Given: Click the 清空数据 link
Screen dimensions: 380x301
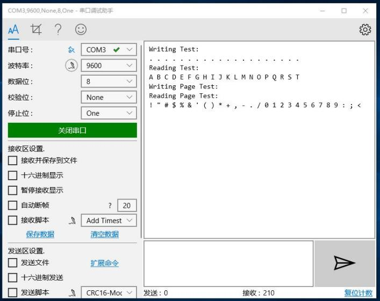Looking at the screenshot, I should tap(104, 234).
